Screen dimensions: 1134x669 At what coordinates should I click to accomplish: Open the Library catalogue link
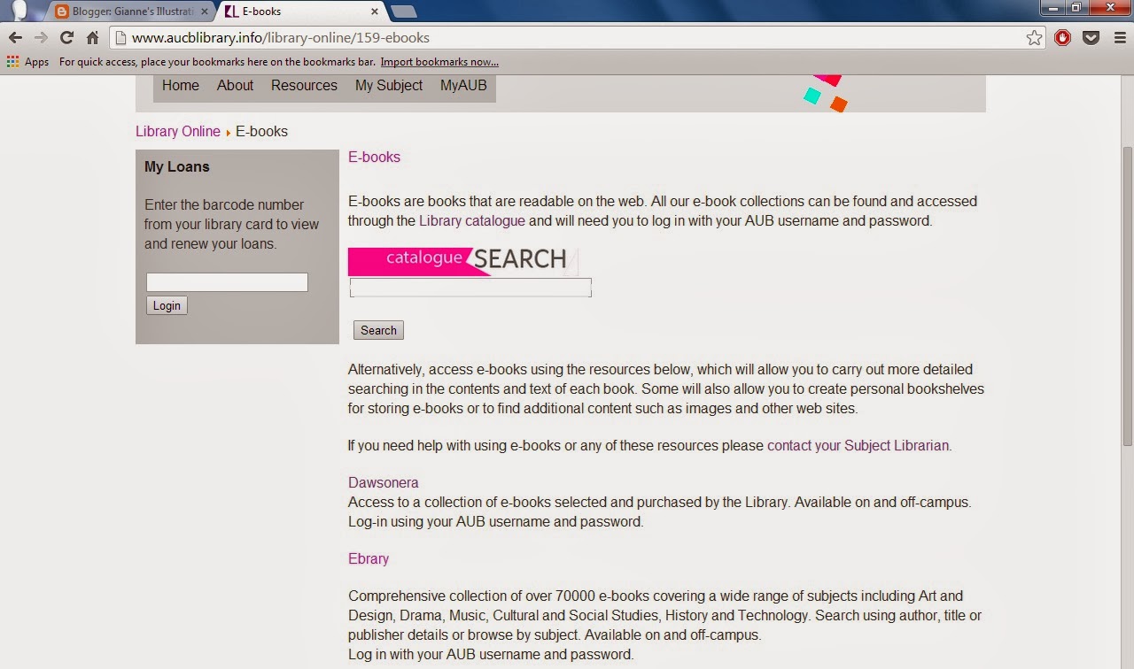[x=472, y=221]
